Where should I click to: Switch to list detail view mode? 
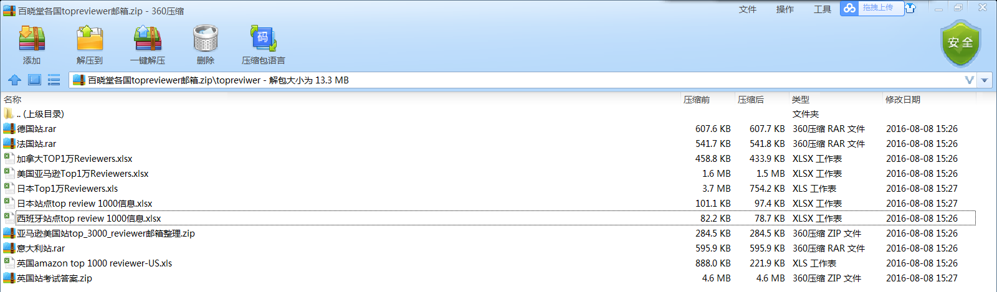(x=54, y=80)
